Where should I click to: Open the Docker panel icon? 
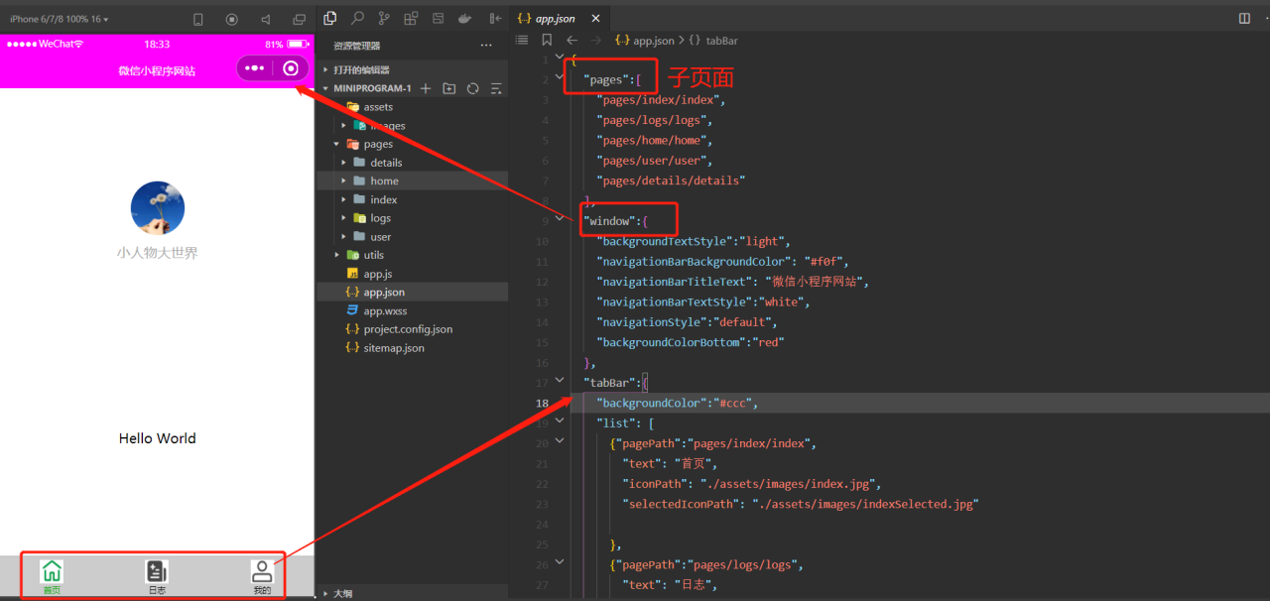pos(463,18)
